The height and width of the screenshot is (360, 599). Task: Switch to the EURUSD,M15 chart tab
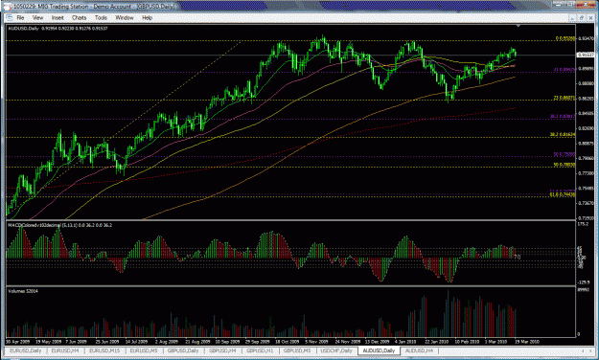pos(104,350)
